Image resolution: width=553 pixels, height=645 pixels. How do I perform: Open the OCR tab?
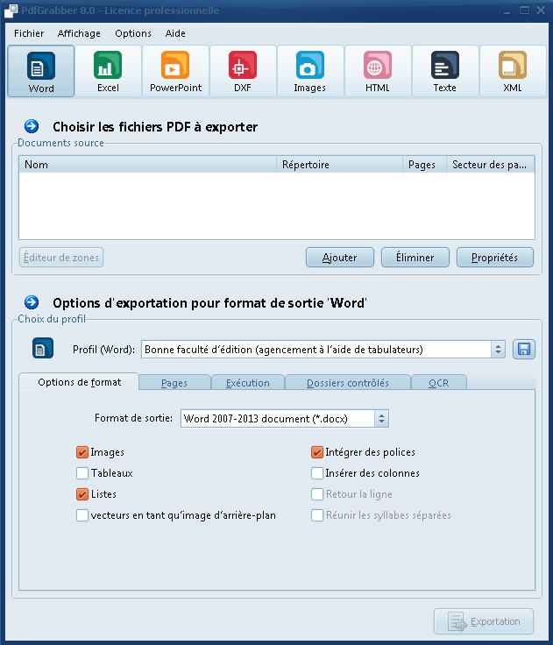pos(438,383)
